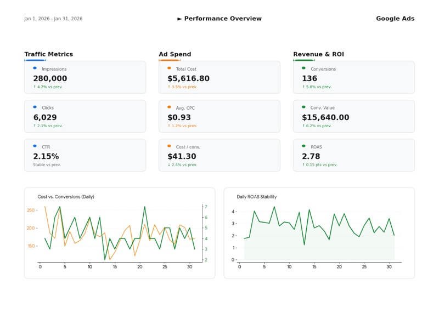Image resolution: width=439 pixels, height=330 pixels.
Task: Click the blue underline below Traffic Metrics
Action: 35,60
